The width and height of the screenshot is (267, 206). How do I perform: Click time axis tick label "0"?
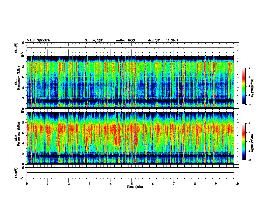[27, 184]
